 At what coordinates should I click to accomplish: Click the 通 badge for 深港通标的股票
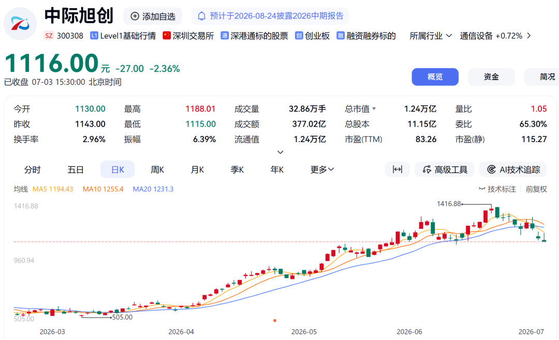click(225, 36)
